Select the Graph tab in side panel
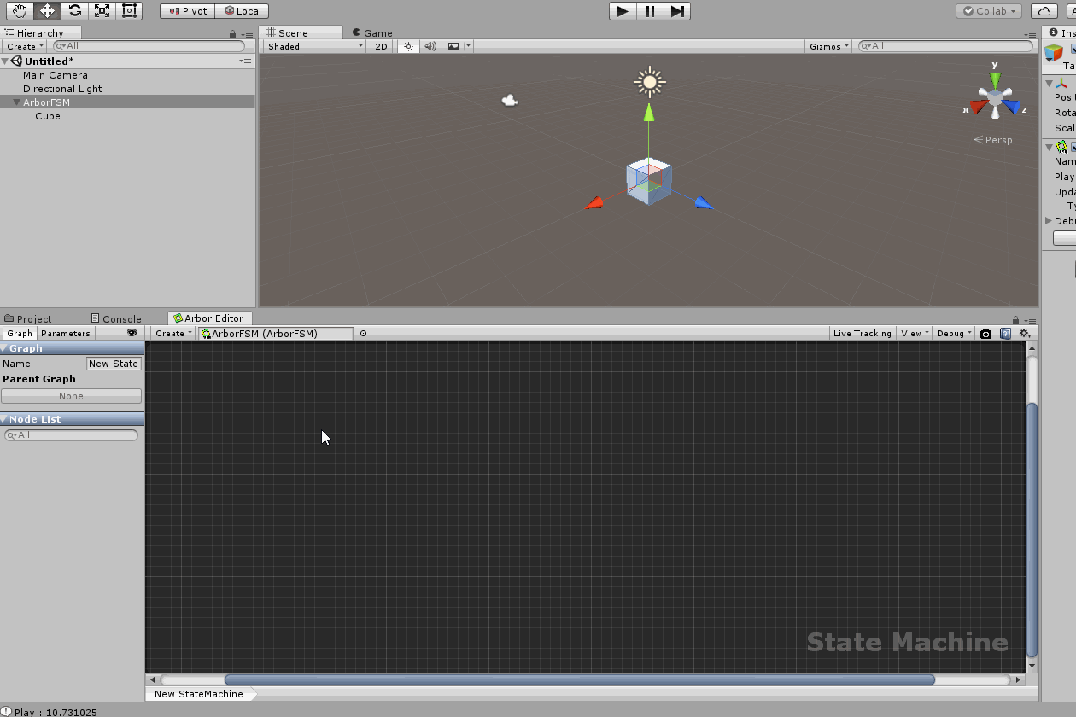 point(19,334)
